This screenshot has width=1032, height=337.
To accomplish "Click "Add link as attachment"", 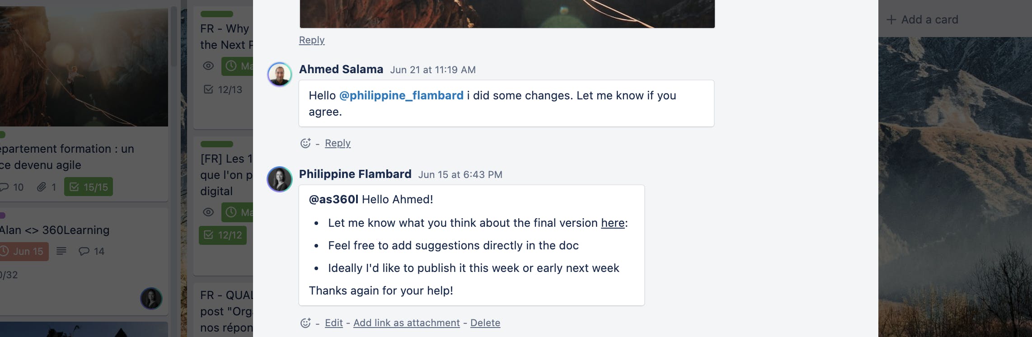I will click(406, 323).
